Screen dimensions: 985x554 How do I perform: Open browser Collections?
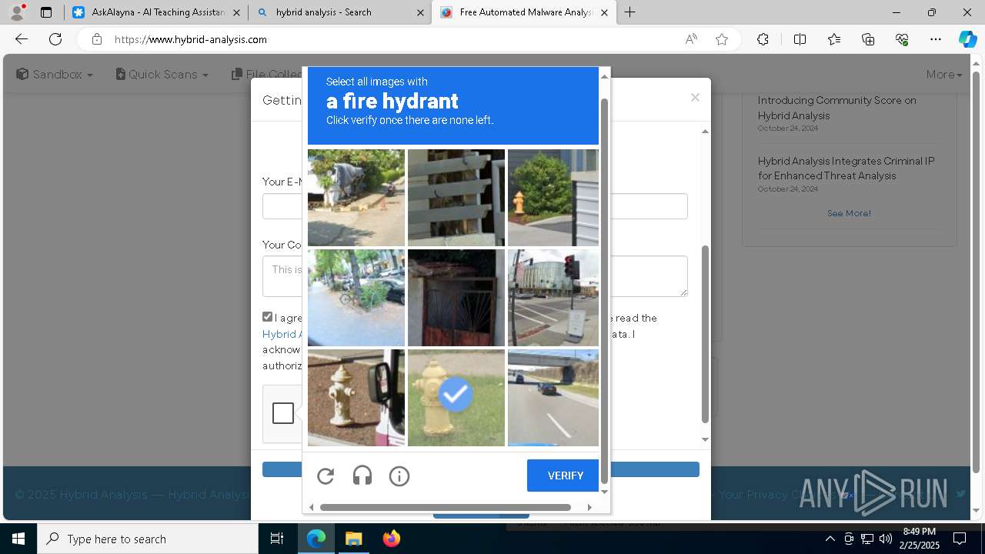click(868, 39)
